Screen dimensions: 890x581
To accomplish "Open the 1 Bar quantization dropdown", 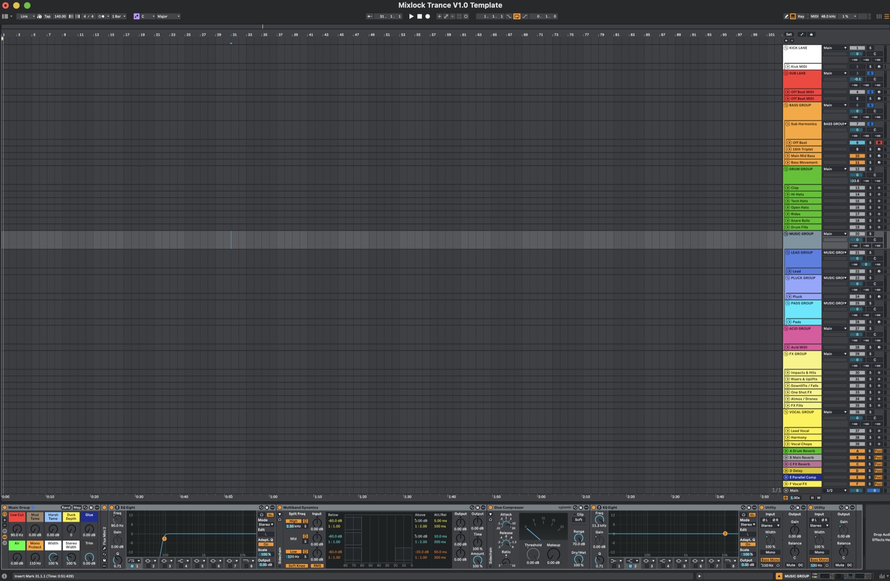I will 118,16.
